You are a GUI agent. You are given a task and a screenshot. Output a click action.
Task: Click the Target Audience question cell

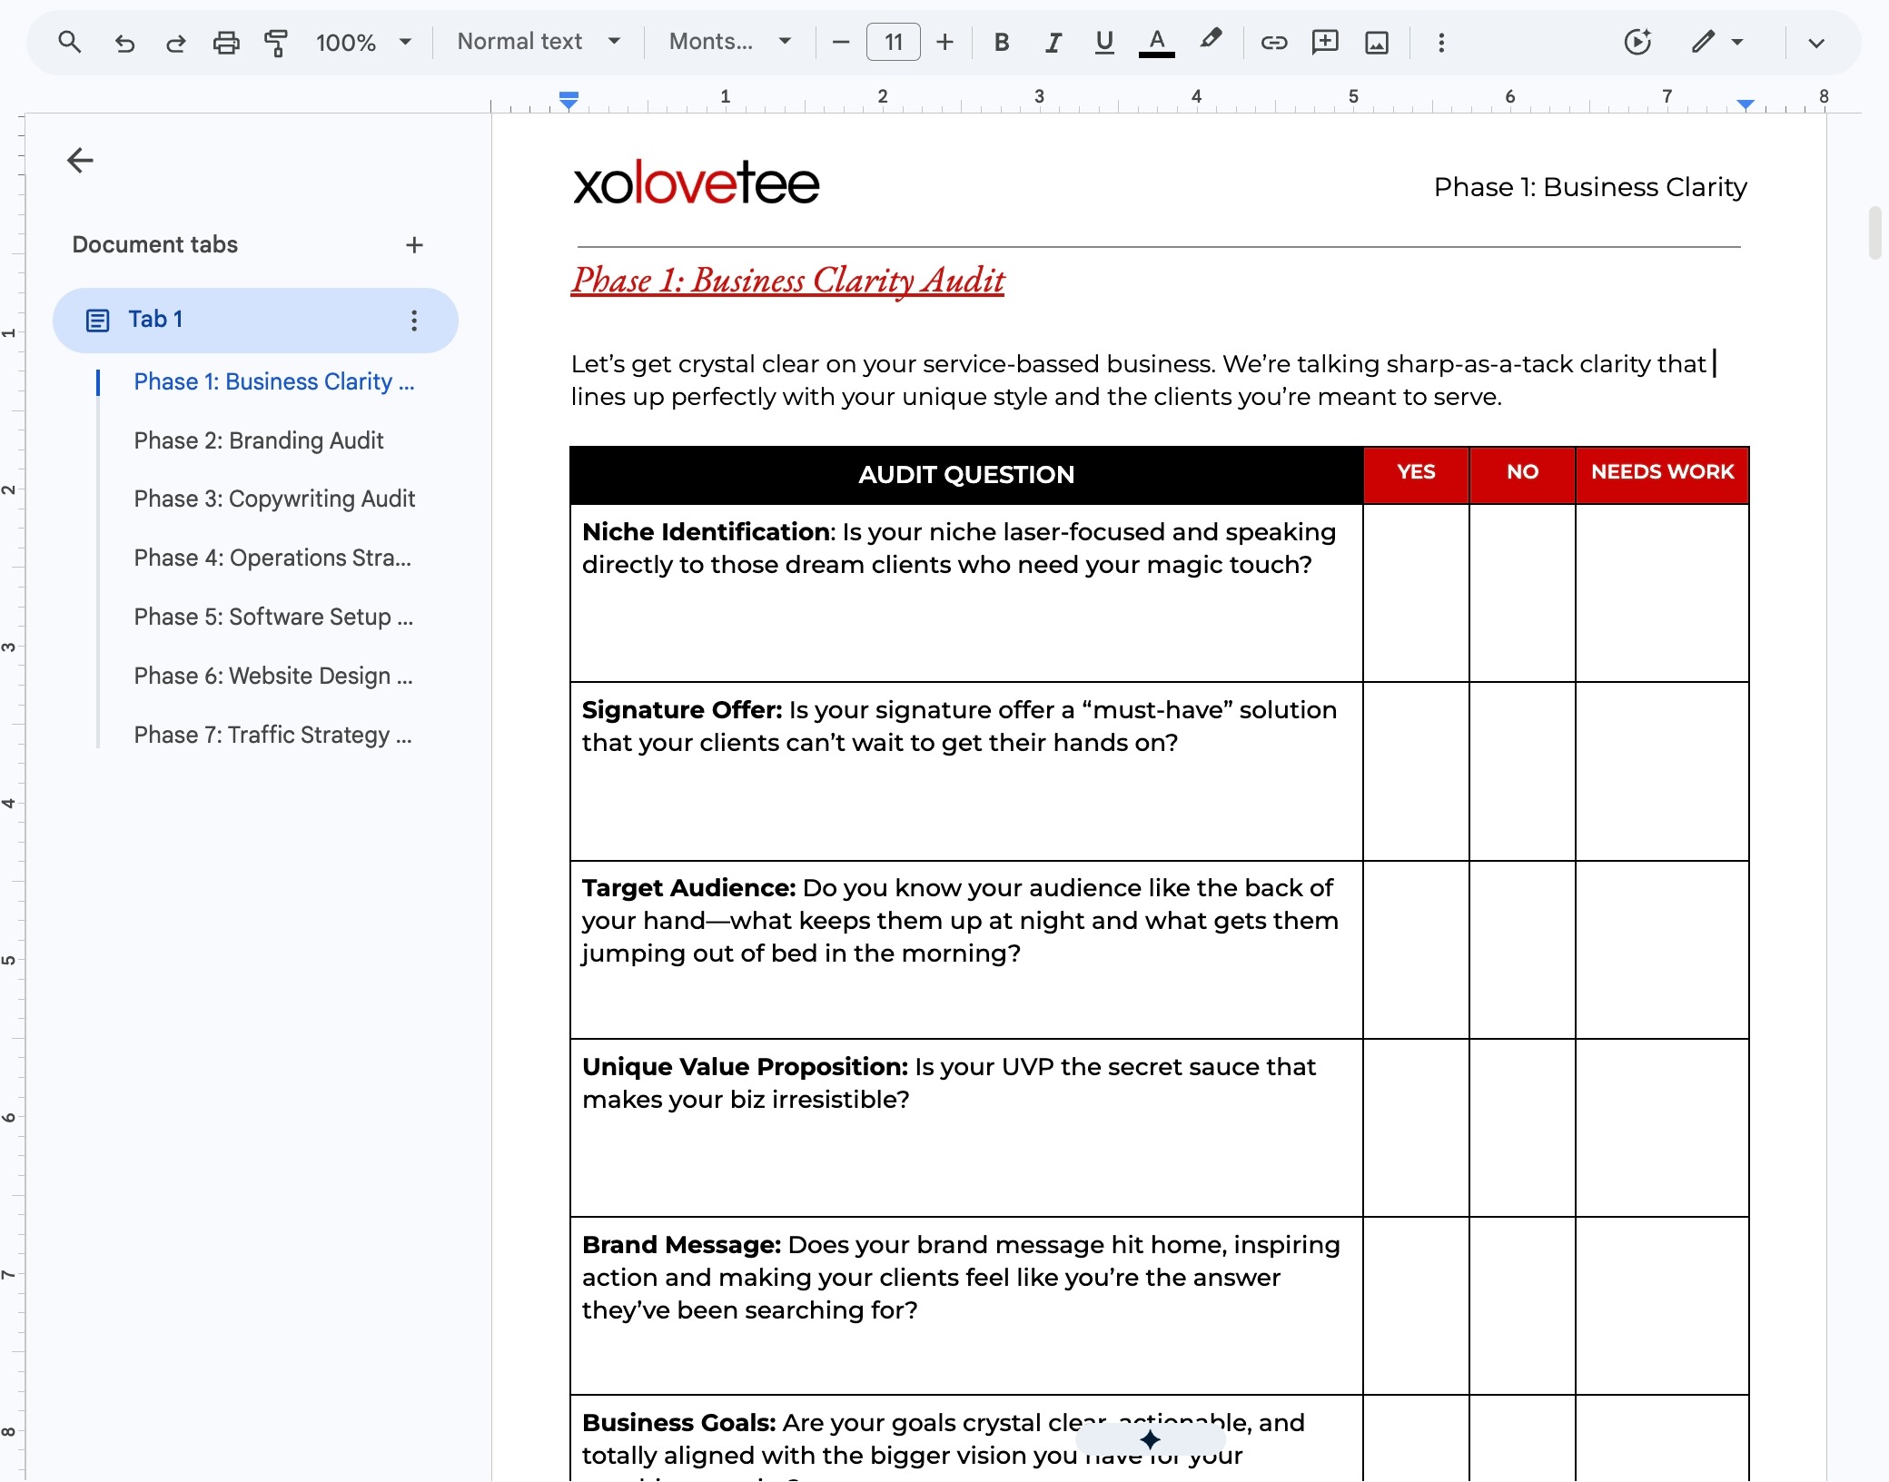point(966,950)
